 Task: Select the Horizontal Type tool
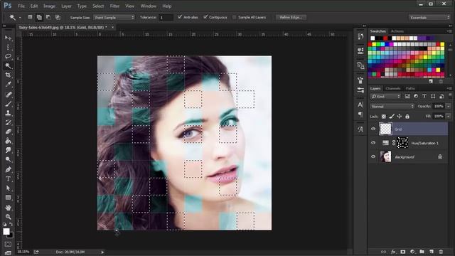[8, 178]
